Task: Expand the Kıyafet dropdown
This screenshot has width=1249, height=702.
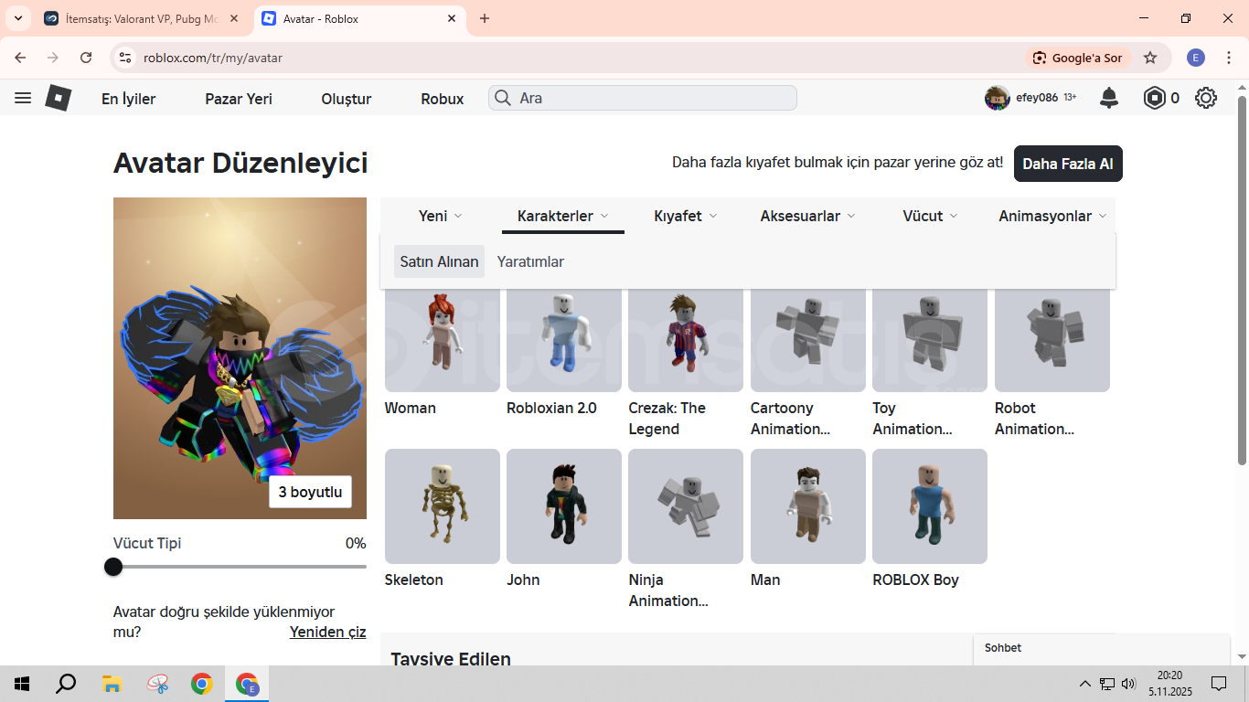Action: [685, 216]
